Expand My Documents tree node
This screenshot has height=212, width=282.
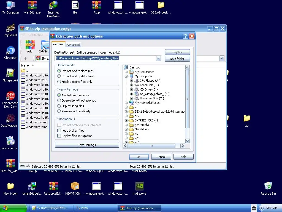pyautogui.click(x=126, y=72)
